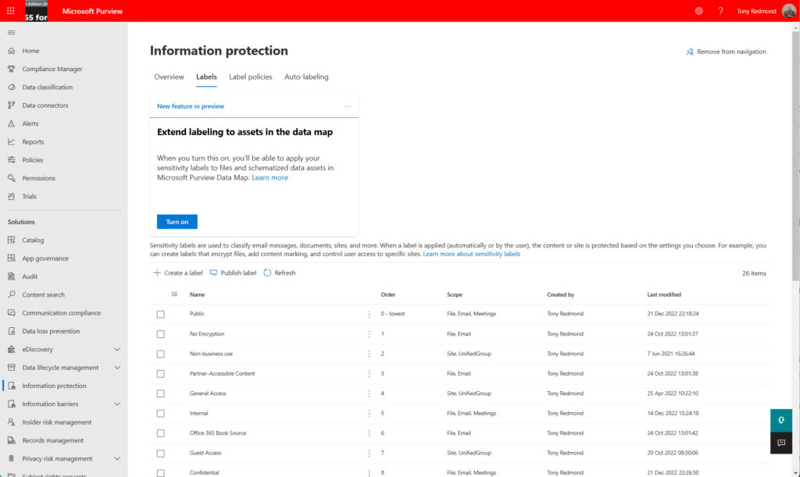Open the actions menu for Guest Access label
Viewport: 800px width, 477px height.
pyautogui.click(x=369, y=452)
